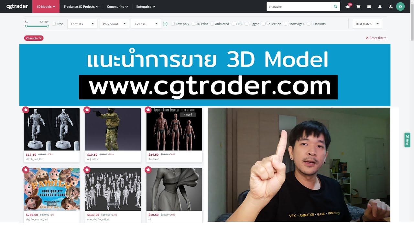Click 'max, obj, fbx, mtl, stl' formats text
The width and height of the screenshot is (414, 233).
(98, 219)
